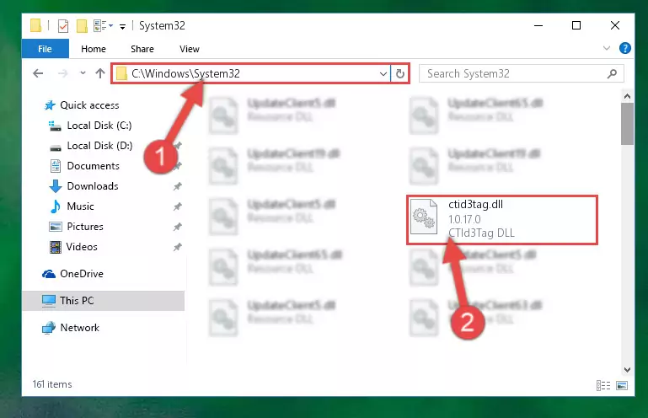Screen dimensions: 648x418
Task: Open Pictures folder in sidebar
Action: pyautogui.click(x=76, y=227)
